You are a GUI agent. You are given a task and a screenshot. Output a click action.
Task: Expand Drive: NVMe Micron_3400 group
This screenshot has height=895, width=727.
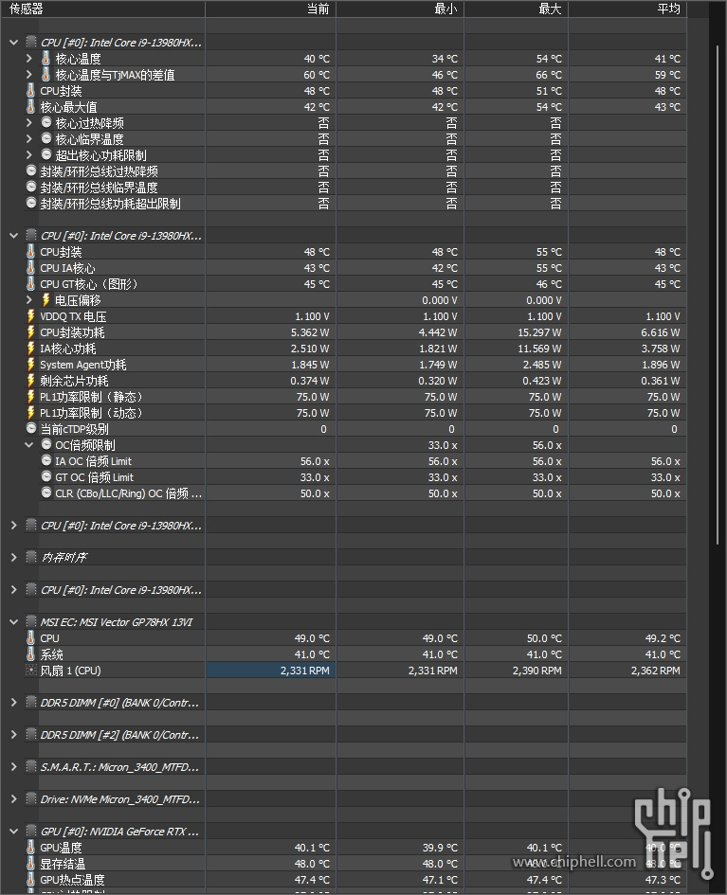13,799
